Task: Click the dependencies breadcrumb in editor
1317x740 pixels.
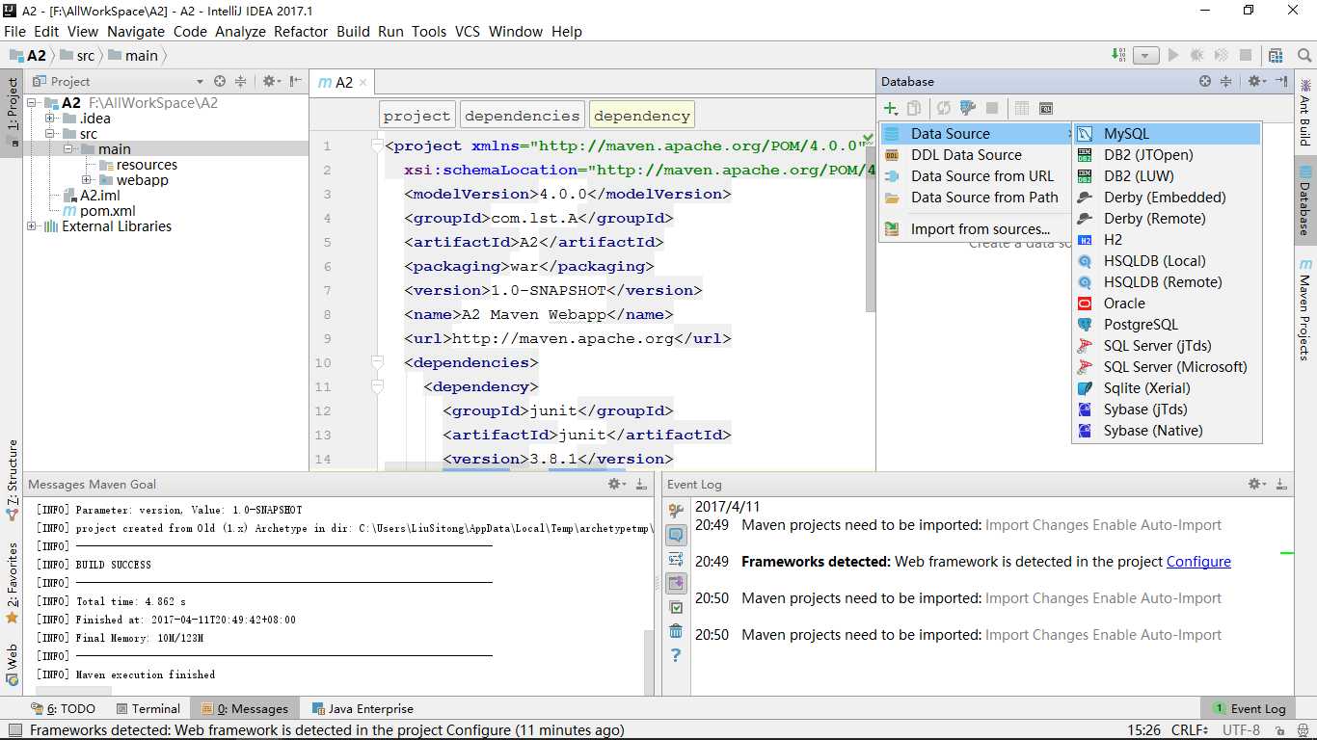Action: [x=522, y=116]
